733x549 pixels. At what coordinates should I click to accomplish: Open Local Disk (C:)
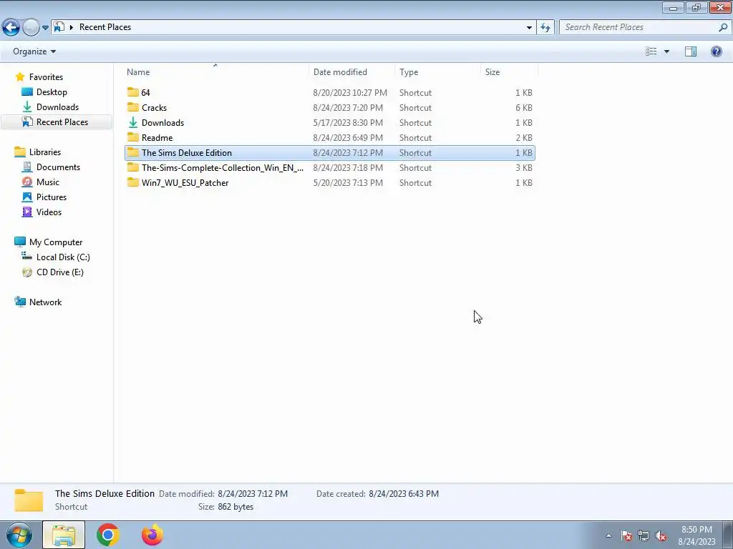click(63, 257)
